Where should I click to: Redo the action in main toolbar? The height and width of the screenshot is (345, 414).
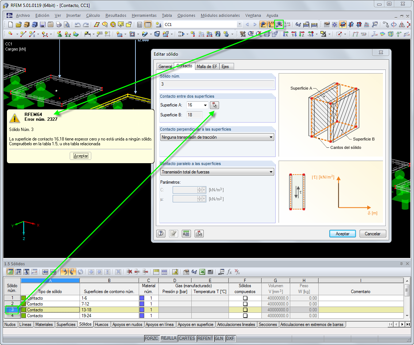[86, 25]
